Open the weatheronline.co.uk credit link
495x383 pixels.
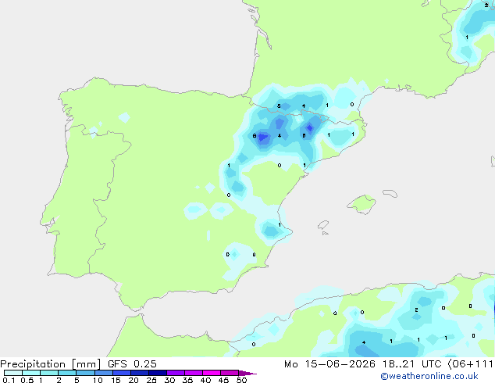coord(429,376)
